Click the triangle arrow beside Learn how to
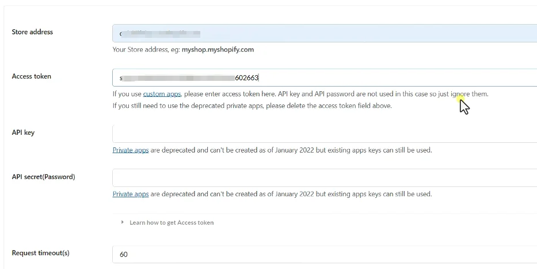 coord(122,223)
